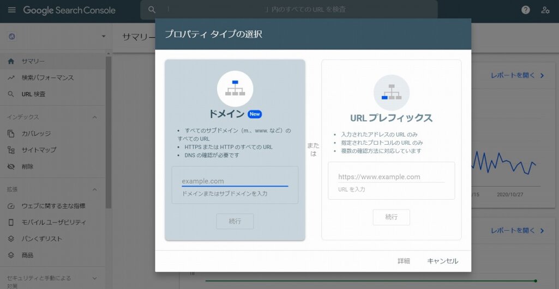The height and width of the screenshot is (289, 559).
Task: Expand the セキュリティと手動による対策 section
Action: click(x=94, y=278)
